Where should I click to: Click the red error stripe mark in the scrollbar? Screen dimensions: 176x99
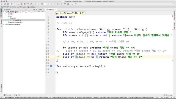(172, 60)
